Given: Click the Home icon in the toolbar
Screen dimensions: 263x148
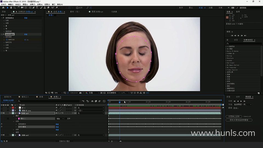Looking at the screenshot, I should coord(3,8).
